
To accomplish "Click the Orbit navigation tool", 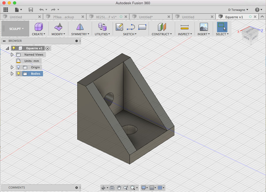I will [103, 187].
